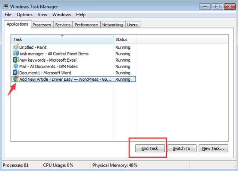The width and height of the screenshot is (238, 171).
Task: Switch to the Networking tab
Action: tap(113, 25)
